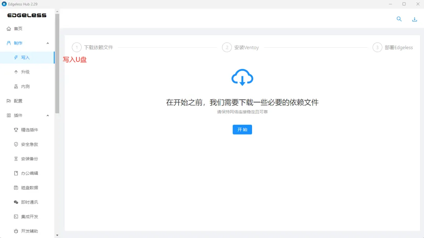Click the disk icon for 磁盘数据
Image resolution: width=424 pixels, height=238 pixels.
coord(16,188)
